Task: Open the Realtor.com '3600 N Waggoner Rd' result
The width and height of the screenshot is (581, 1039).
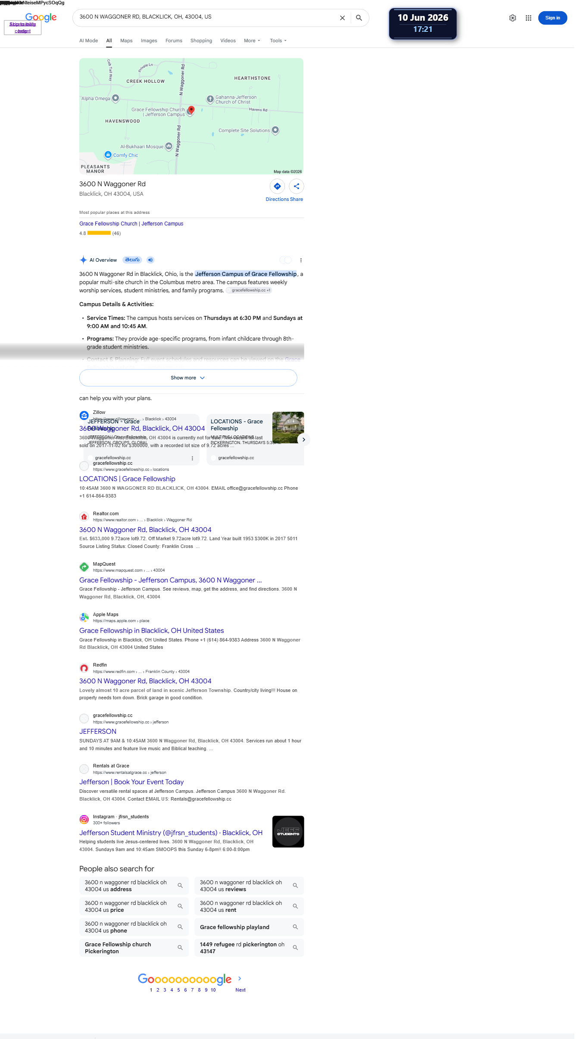Action: [145, 530]
